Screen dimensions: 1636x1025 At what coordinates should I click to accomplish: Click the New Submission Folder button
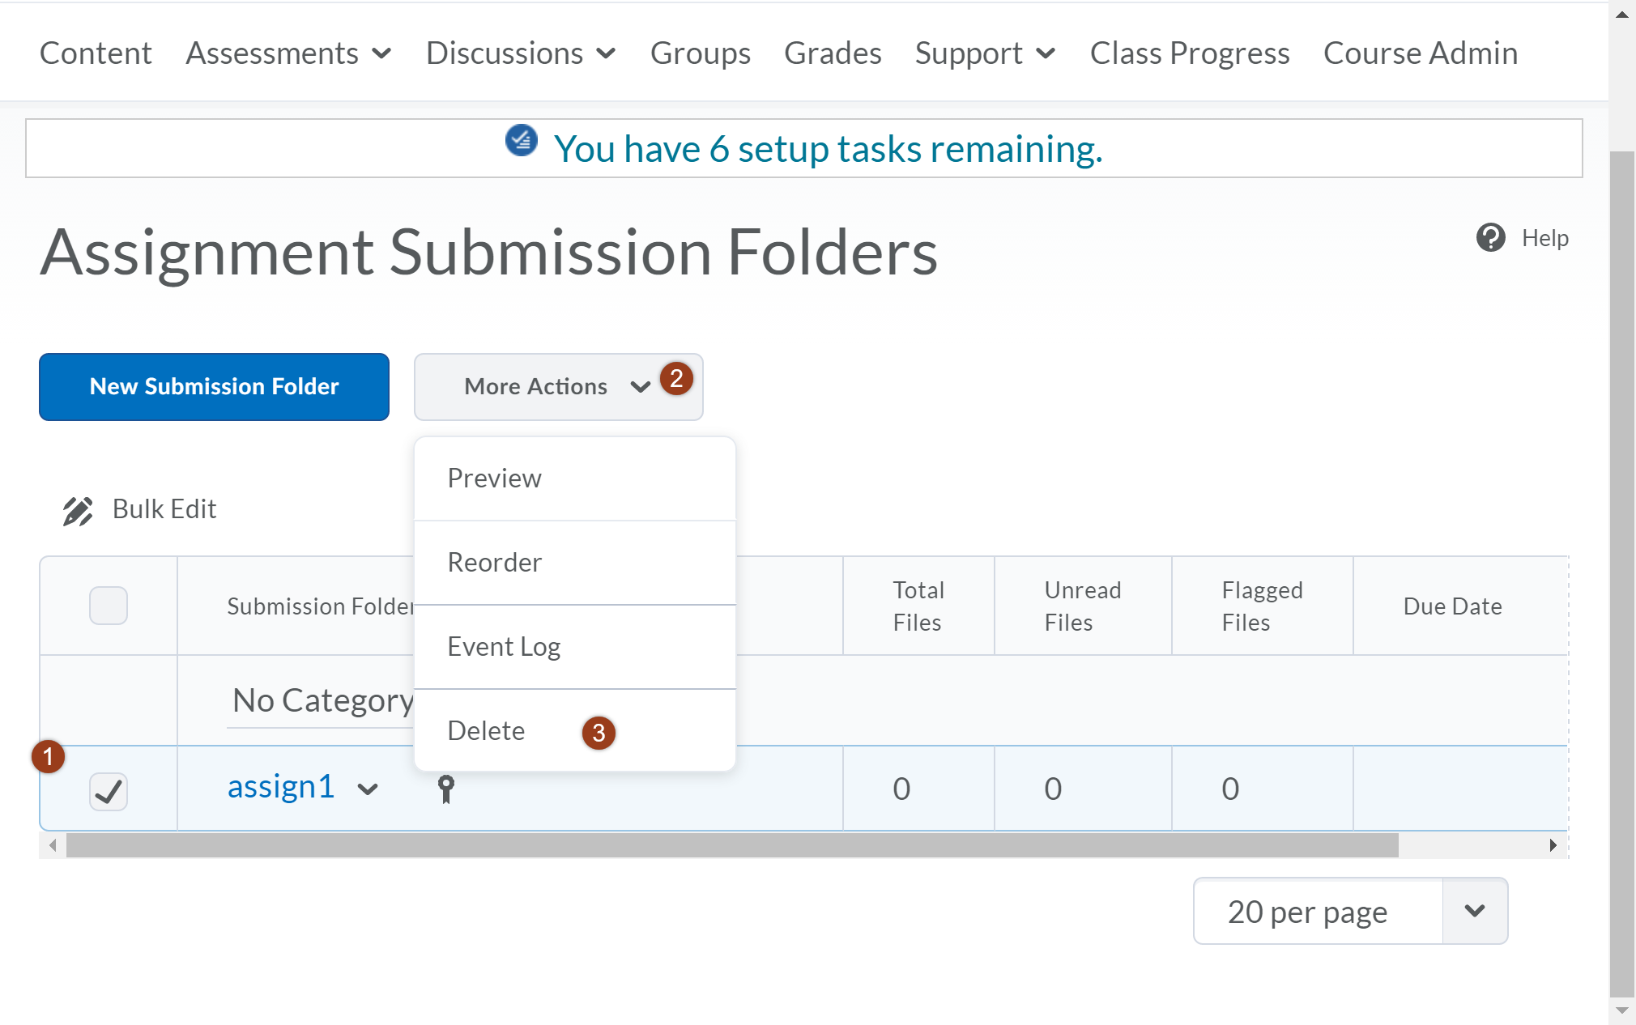214,387
